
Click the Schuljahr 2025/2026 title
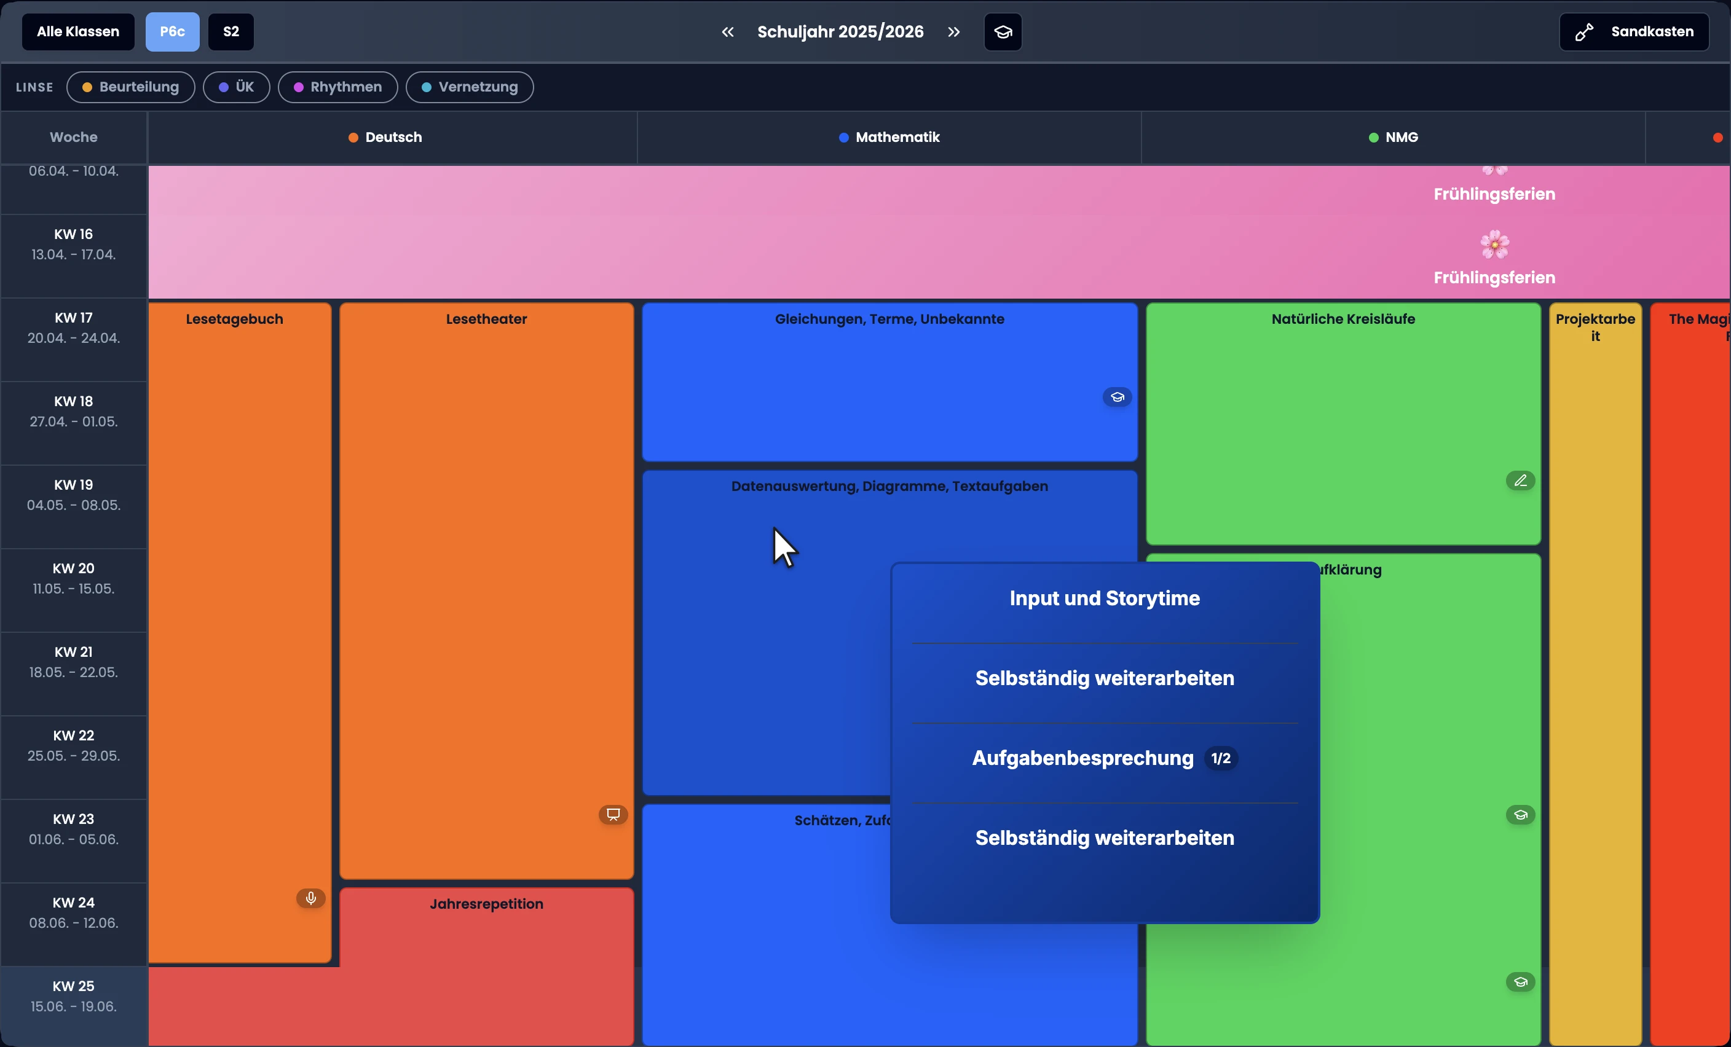pyautogui.click(x=840, y=31)
